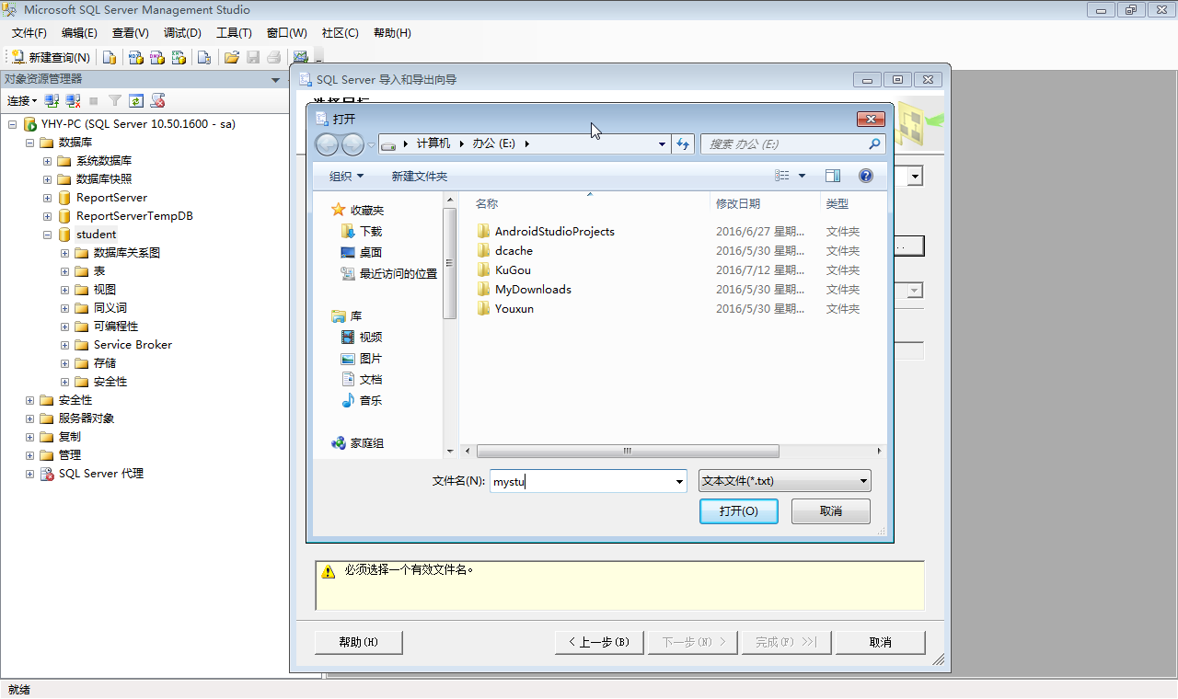
Task: Click the search magnifier icon in Open dialog
Action: coord(874,144)
